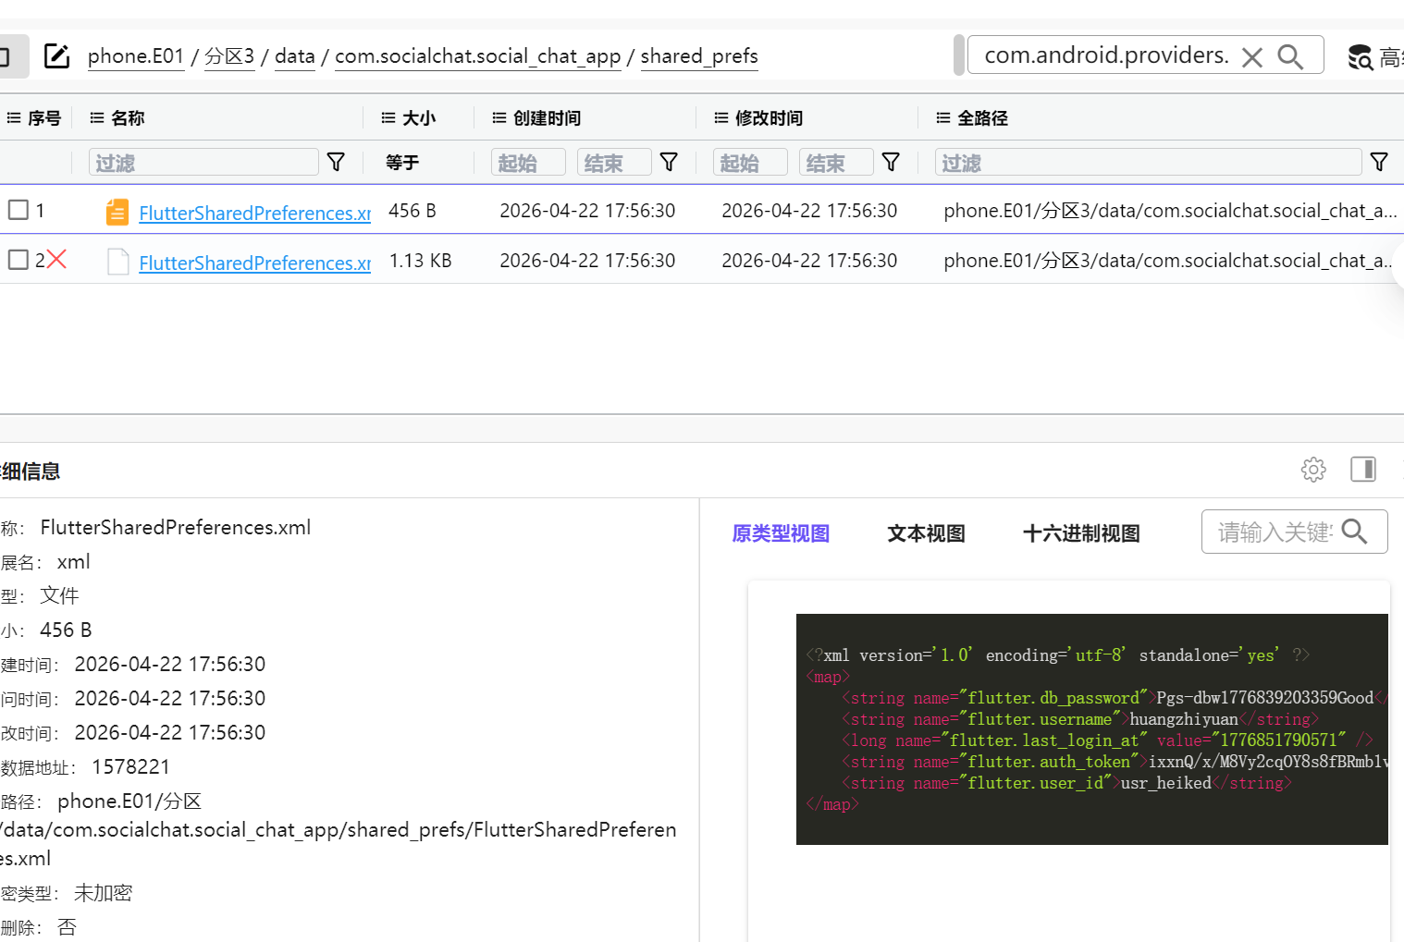Click the edit path pencil icon

click(56, 56)
